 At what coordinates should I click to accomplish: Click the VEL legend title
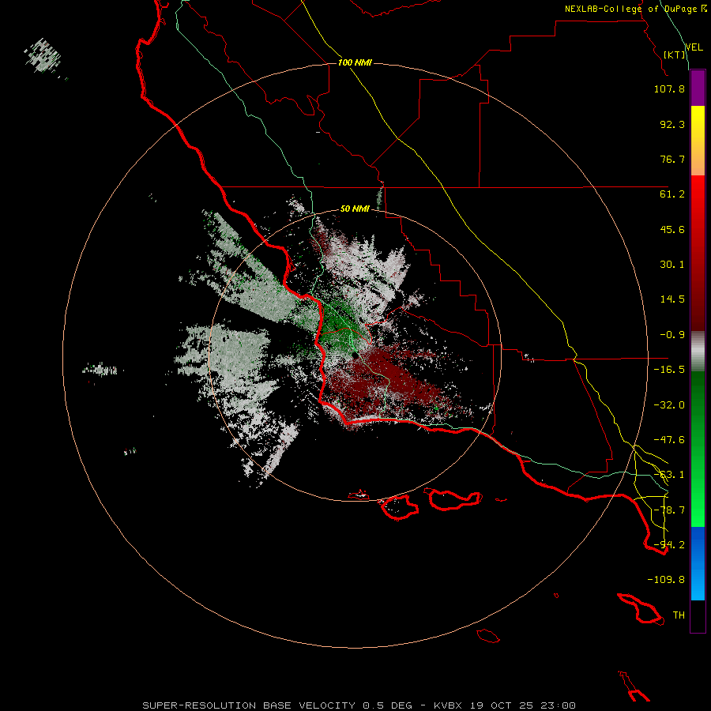pyautogui.click(x=694, y=47)
